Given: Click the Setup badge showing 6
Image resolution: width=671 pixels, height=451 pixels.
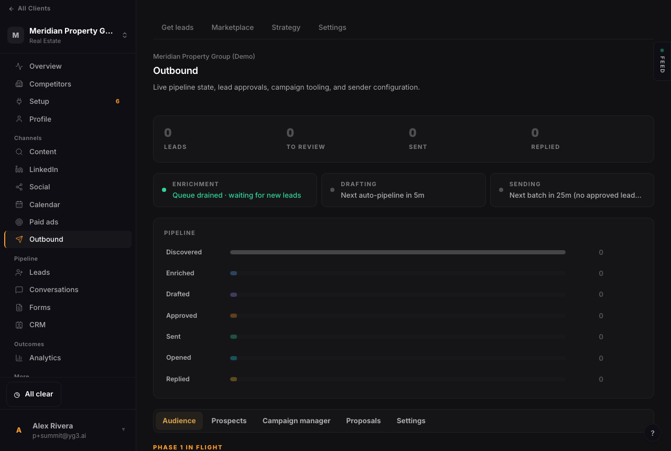Looking at the screenshot, I should point(117,101).
